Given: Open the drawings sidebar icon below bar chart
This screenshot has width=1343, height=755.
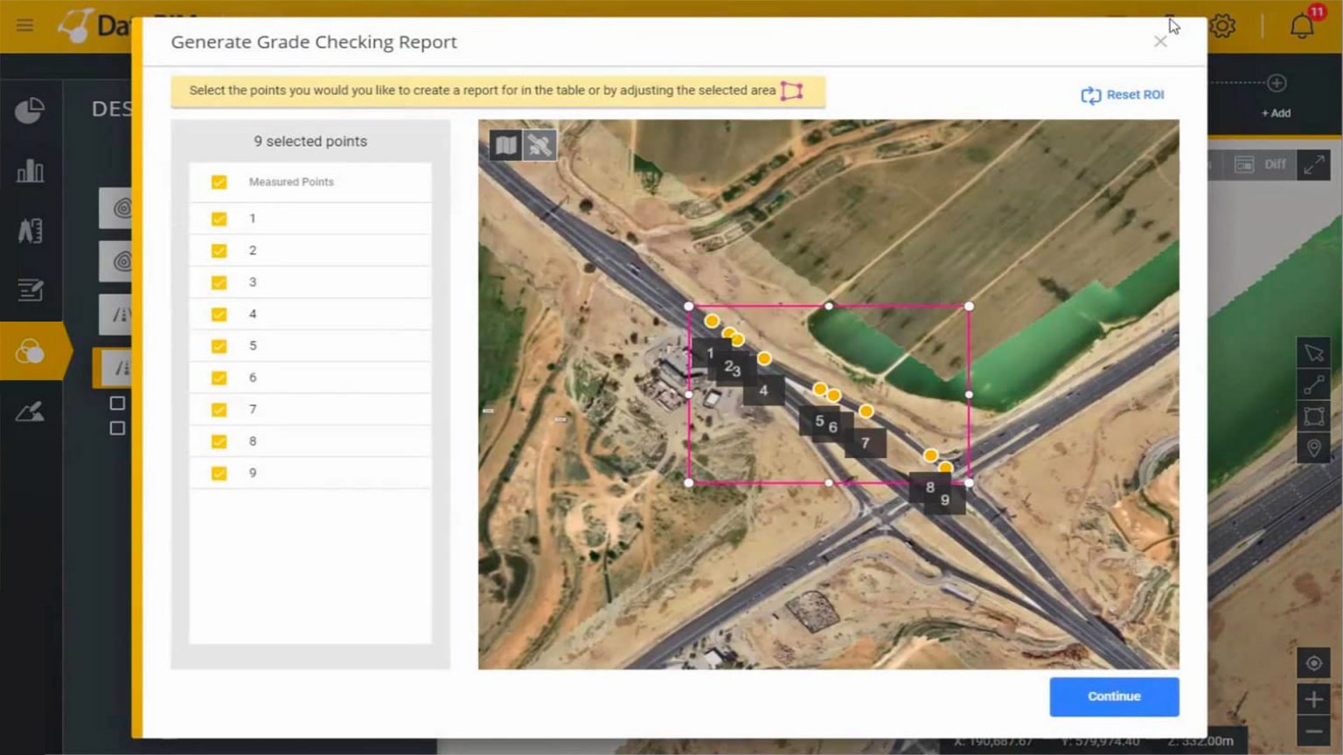Looking at the screenshot, I should click(30, 231).
